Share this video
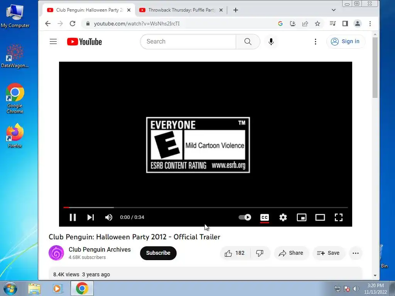Image resolution: width=395 pixels, height=296 pixels. pyautogui.click(x=291, y=253)
